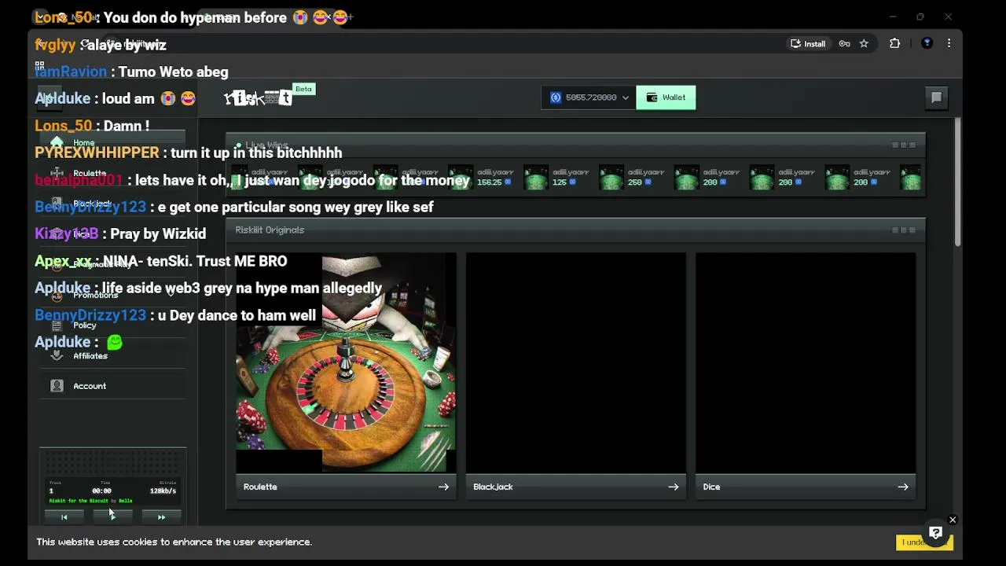
Task: Open the chat panel icon in header
Action: pyautogui.click(x=936, y=97)
